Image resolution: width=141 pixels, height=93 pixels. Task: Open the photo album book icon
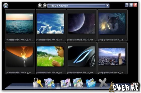66,83
